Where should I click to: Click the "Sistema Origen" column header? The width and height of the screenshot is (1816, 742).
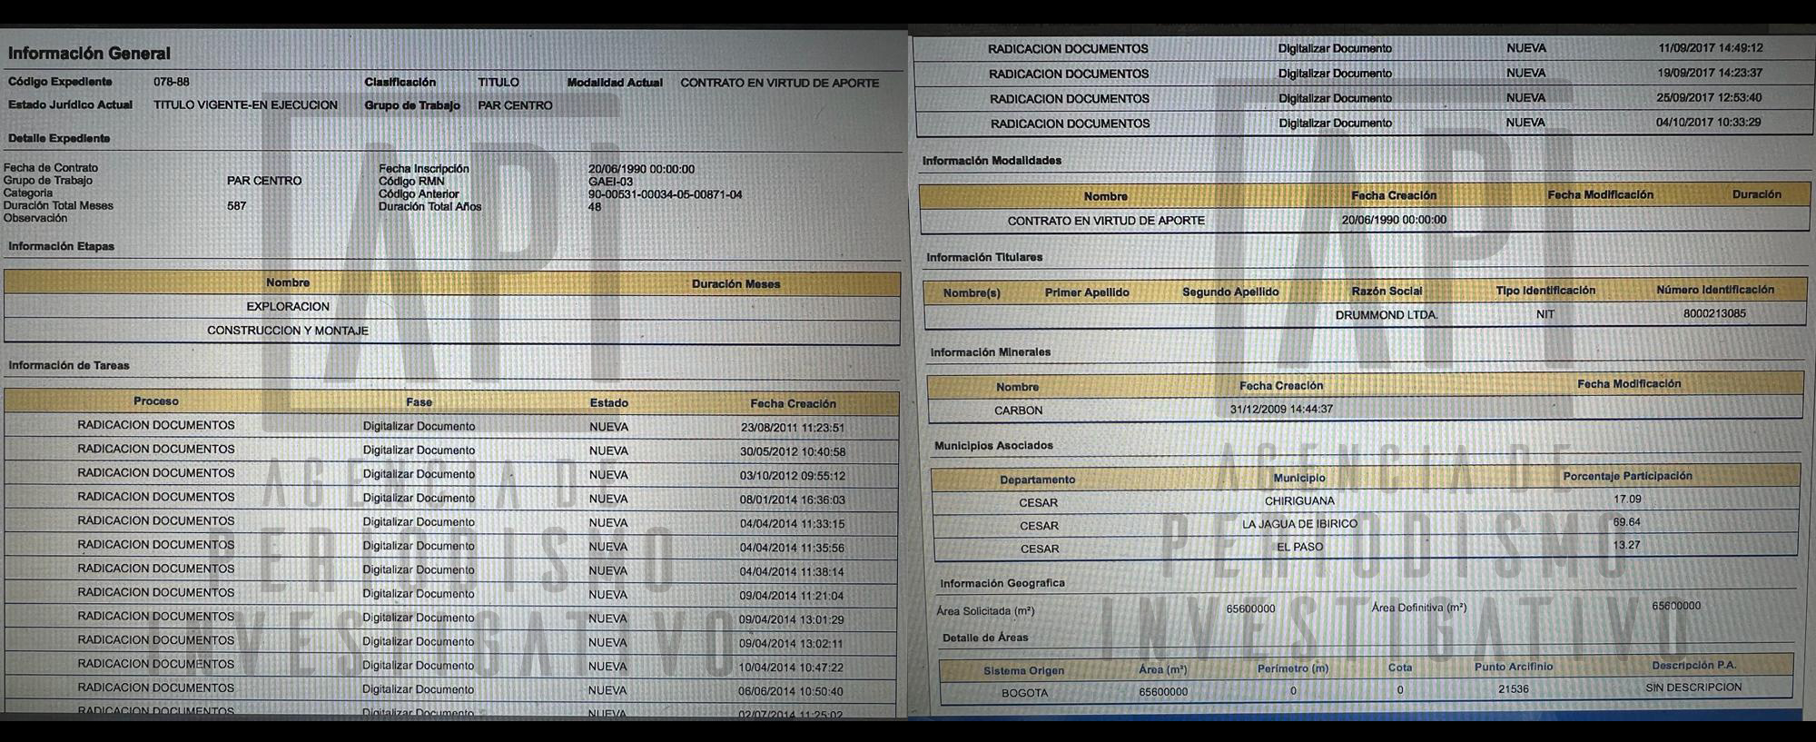coord(1023,671)
